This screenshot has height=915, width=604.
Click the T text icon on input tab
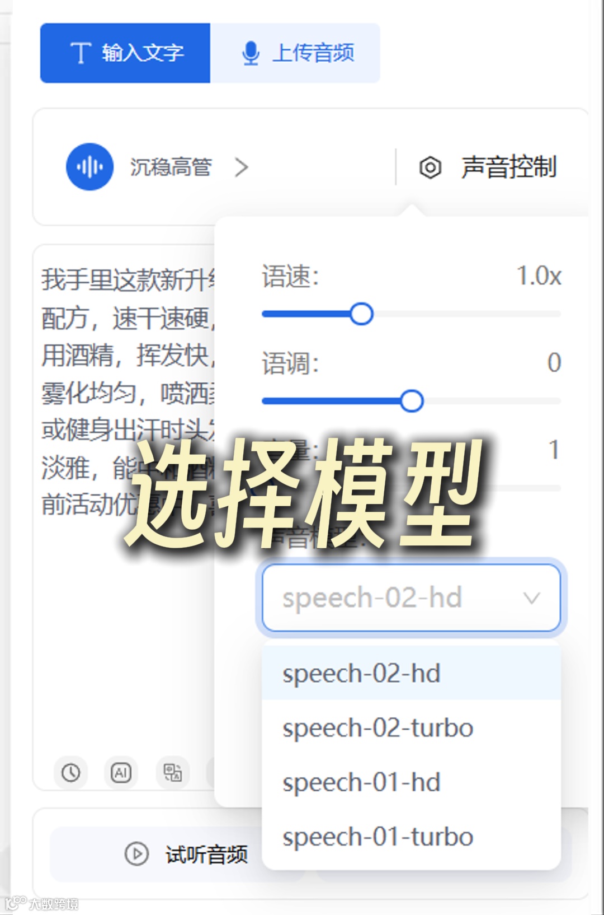pyautogui.click(x=81, y=53)
